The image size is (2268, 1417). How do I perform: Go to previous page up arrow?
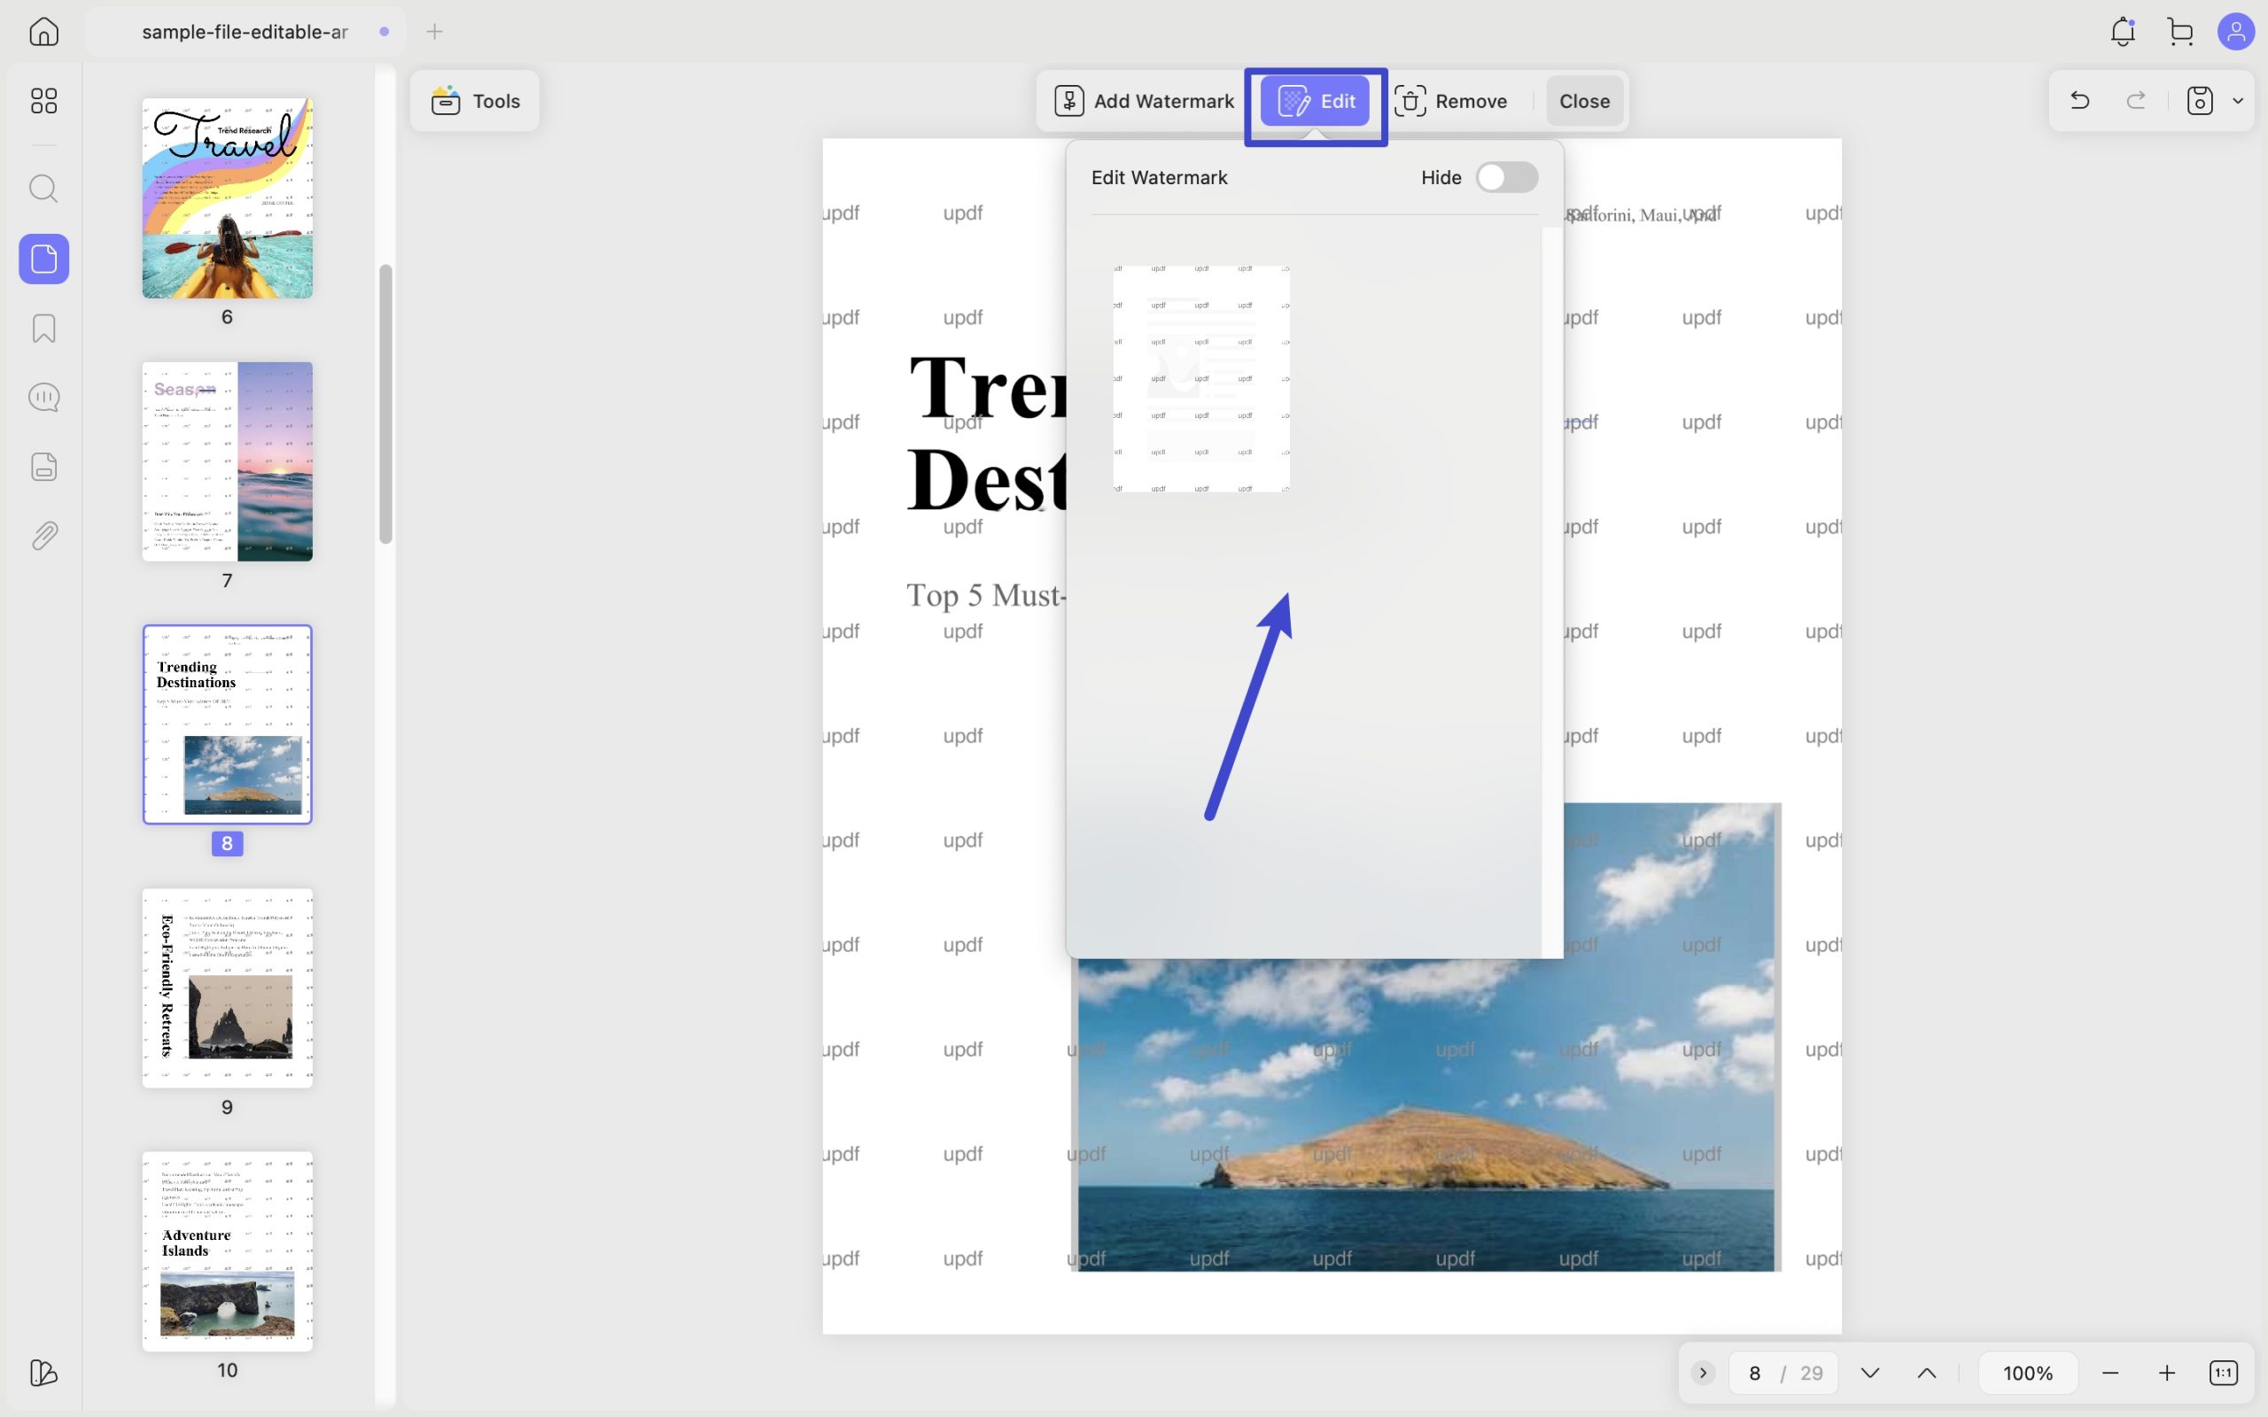pyautogui.click(x=1926, y=1373)
